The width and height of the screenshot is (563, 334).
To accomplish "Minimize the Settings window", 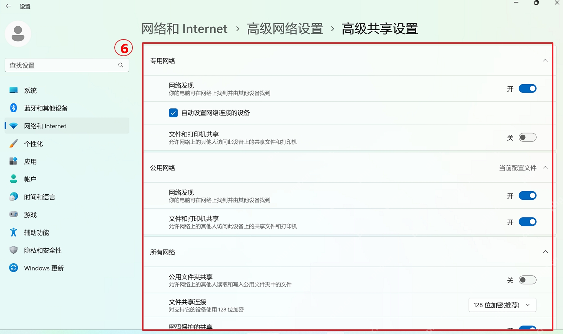I will 516,3.
